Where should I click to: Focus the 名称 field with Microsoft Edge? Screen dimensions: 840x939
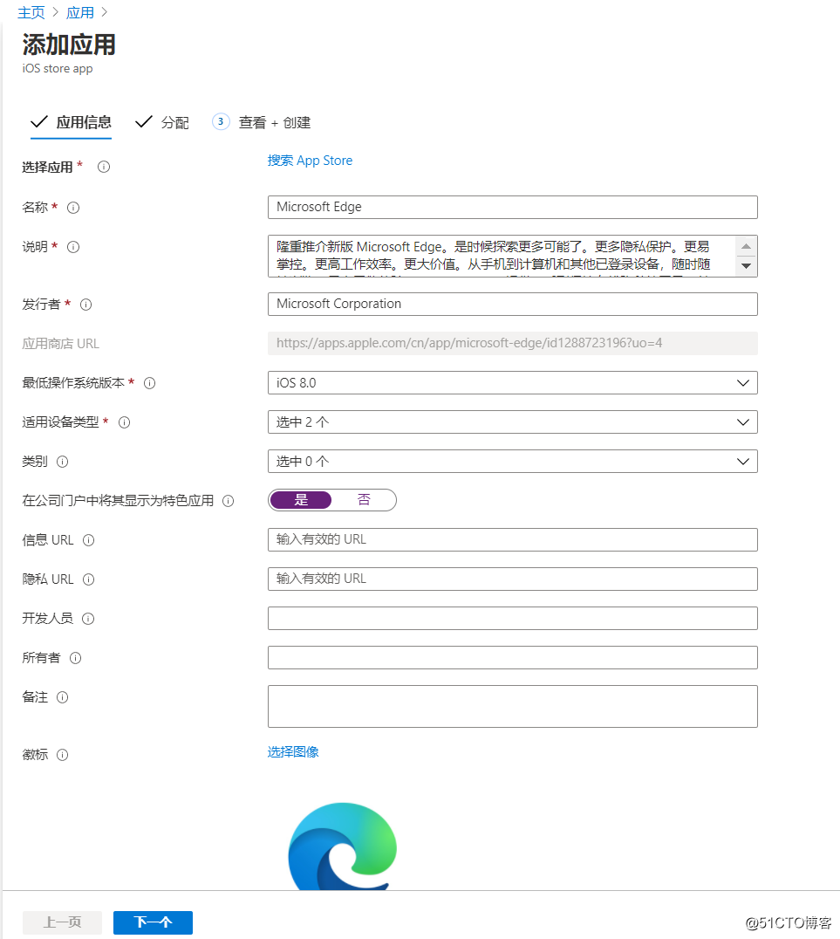pos(513,207)
